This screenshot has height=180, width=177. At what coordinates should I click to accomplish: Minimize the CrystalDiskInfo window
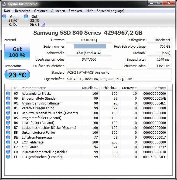coord(151,3)
